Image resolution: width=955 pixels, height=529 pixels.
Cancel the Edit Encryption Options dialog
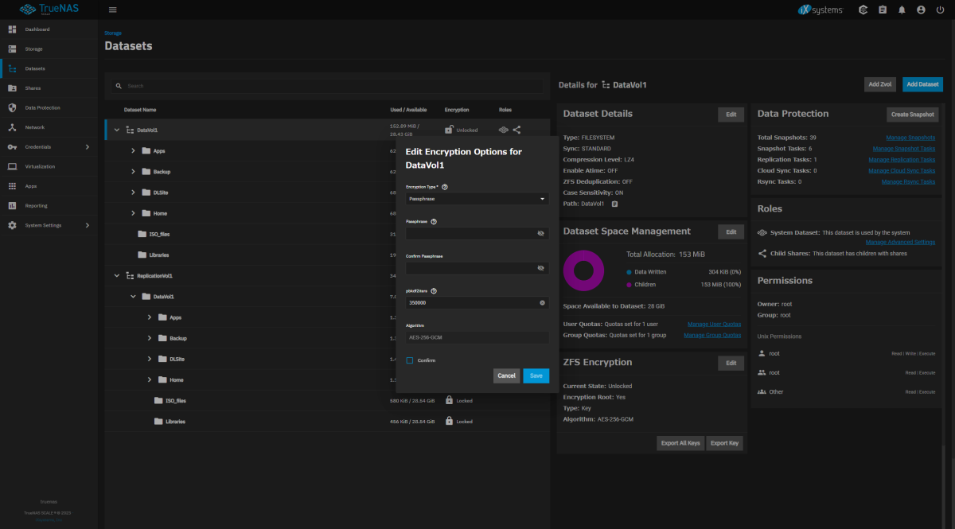[x=506, y=375]
